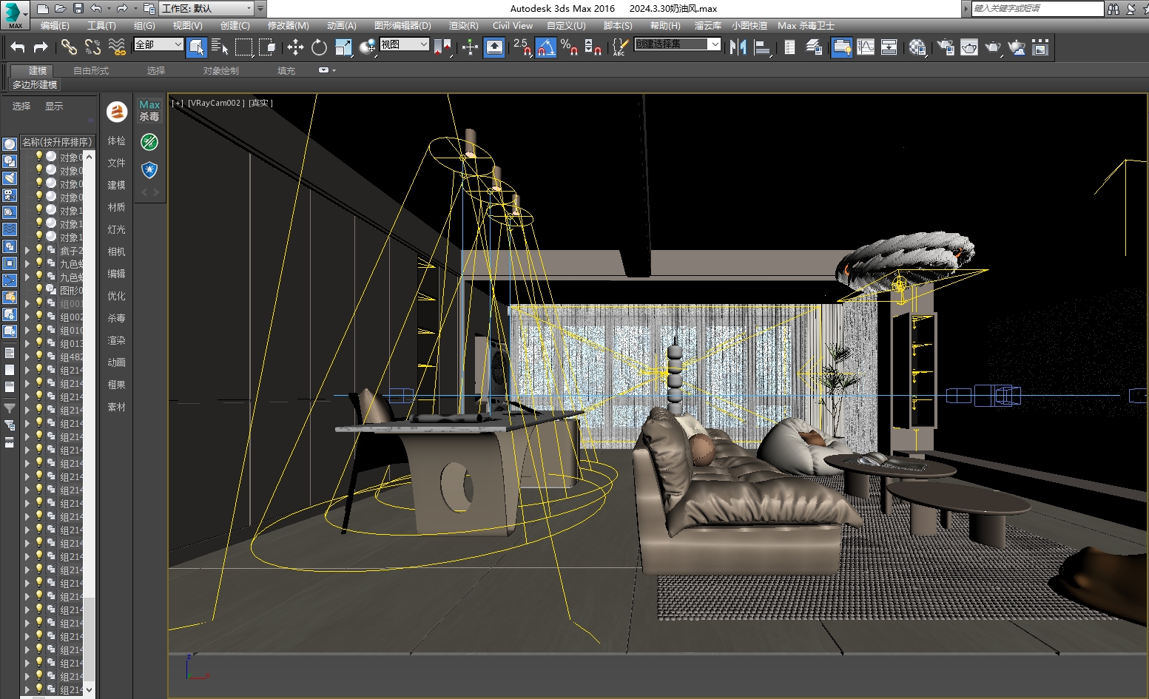Click Edit Named Selection Sets icon

[620, 47]
